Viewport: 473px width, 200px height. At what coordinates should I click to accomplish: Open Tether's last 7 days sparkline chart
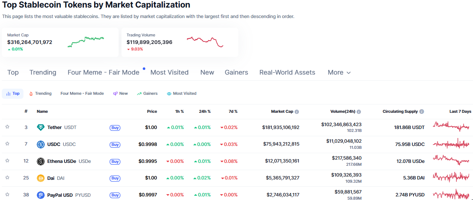coord(451,126)
